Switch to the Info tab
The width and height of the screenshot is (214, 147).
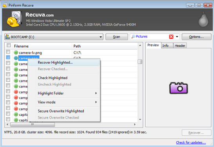pyautogui.click(x=165, y=46)
